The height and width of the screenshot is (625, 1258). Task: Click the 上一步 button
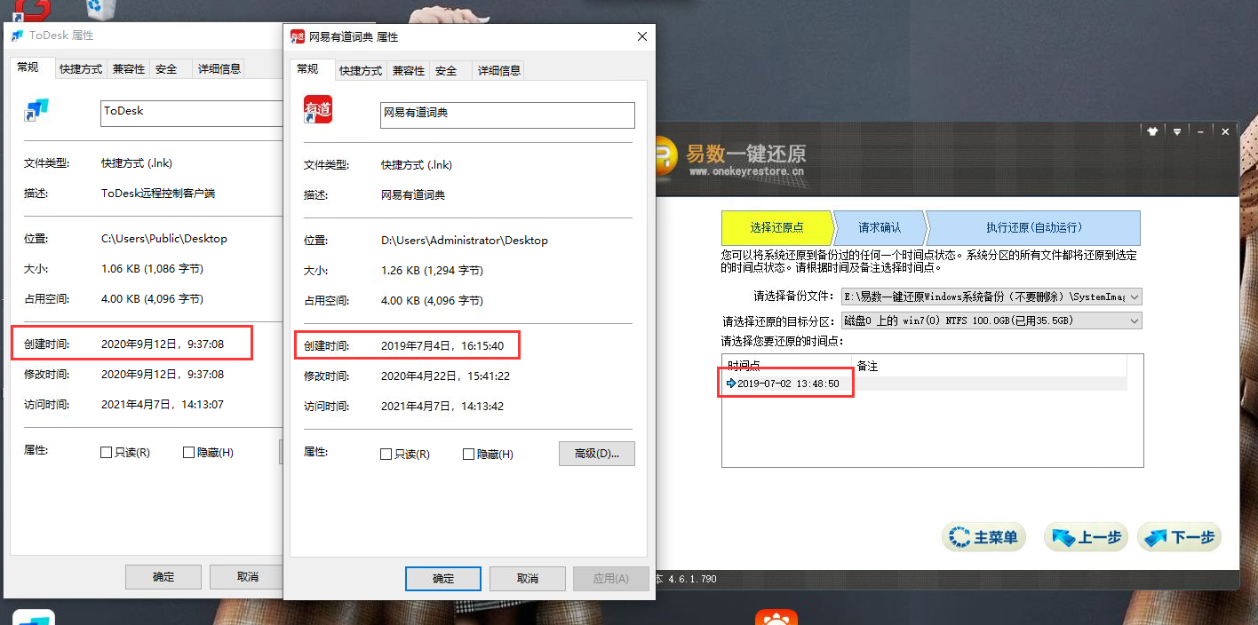point(1087,537)
